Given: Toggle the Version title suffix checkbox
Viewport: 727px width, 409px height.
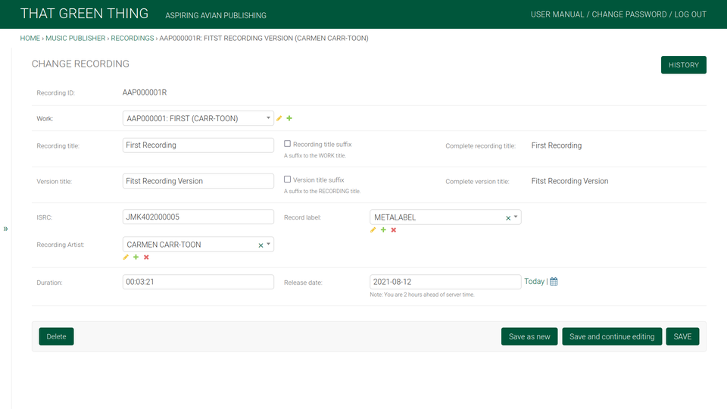Looking at the screenshot, I should coord(288,180).
